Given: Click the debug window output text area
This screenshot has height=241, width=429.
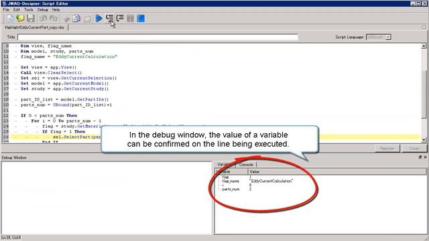Looking at the screenshot, I should (107, 197).
